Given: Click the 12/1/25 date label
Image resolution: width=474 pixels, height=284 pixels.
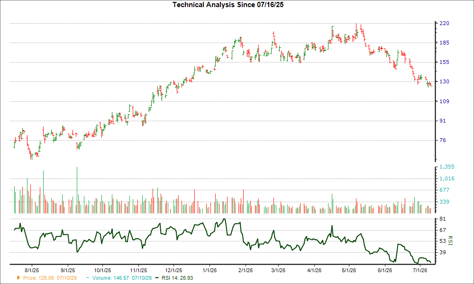Looking at the screenshot, I should (173, 270).
